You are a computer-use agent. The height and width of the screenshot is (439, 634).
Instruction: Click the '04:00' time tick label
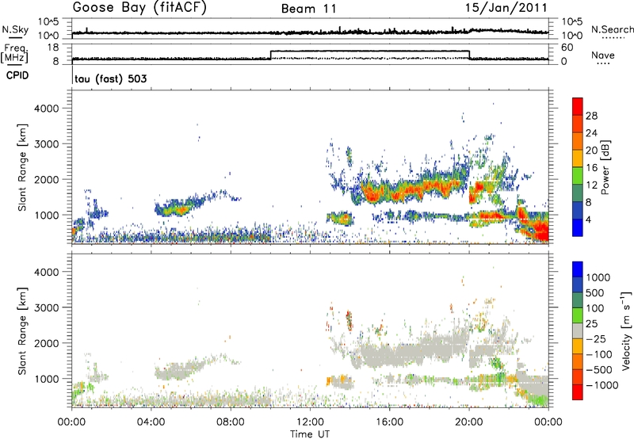[151, 422]
